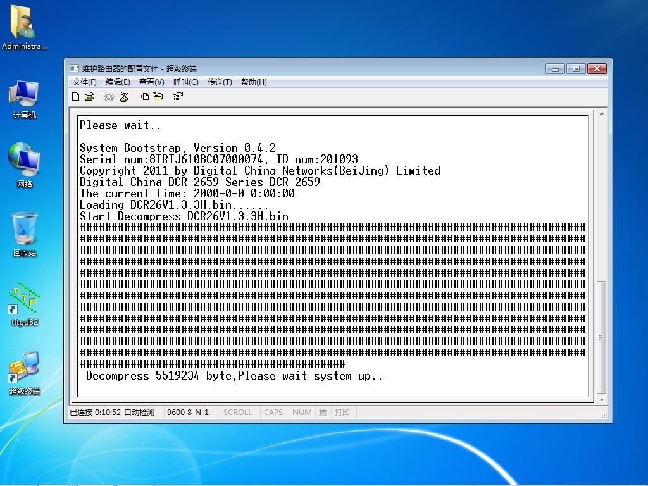Click 'Start Decompress DCR26V1.3.3H.bin' line

point(184,216)
